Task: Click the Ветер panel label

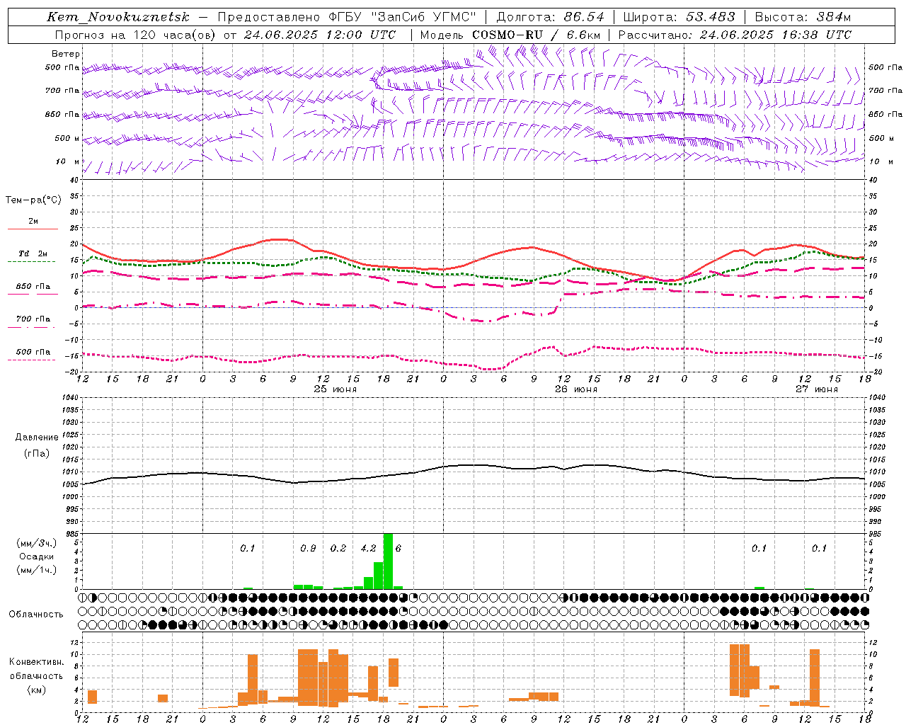Action: pyautogui.click(x=66, y=54)
